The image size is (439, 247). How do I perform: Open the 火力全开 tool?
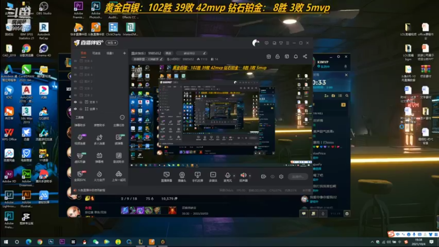pos(99,176)
